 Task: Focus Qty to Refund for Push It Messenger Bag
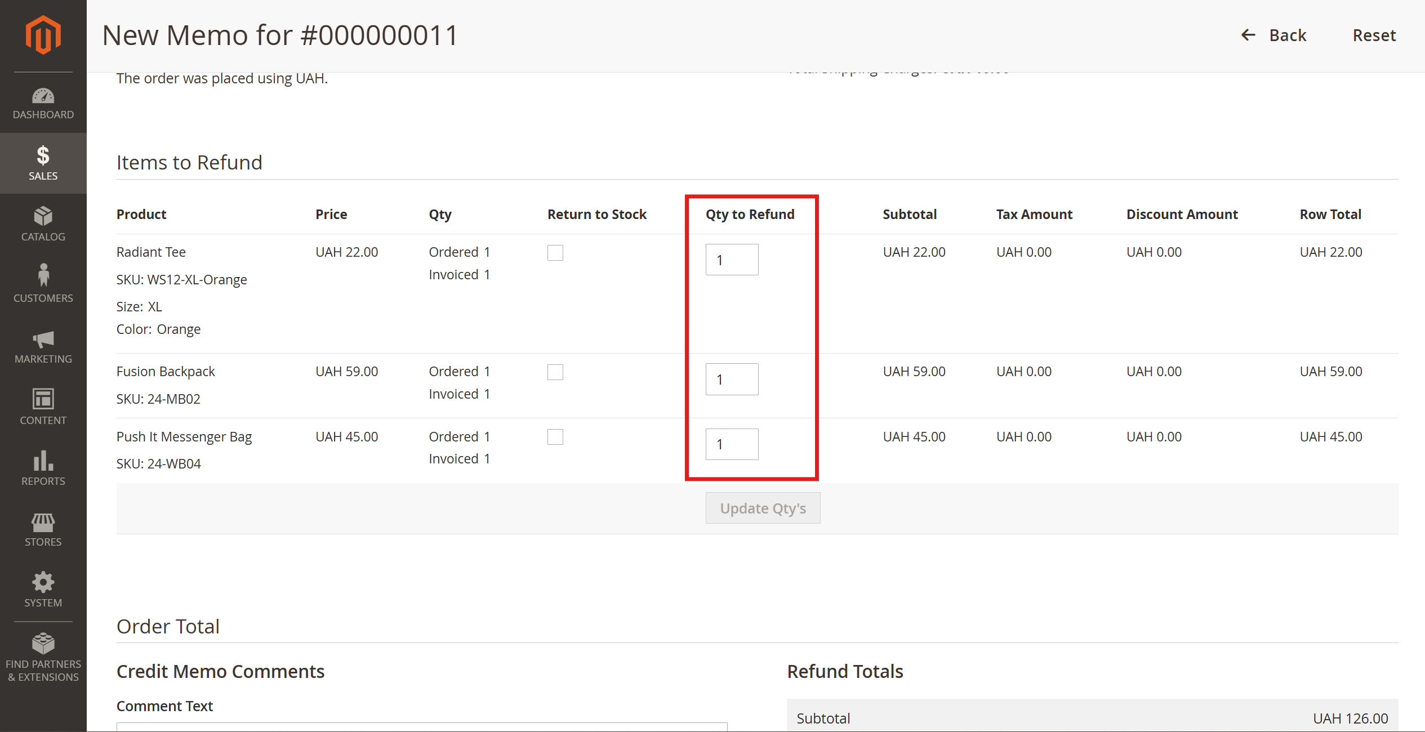click(732, 444)
